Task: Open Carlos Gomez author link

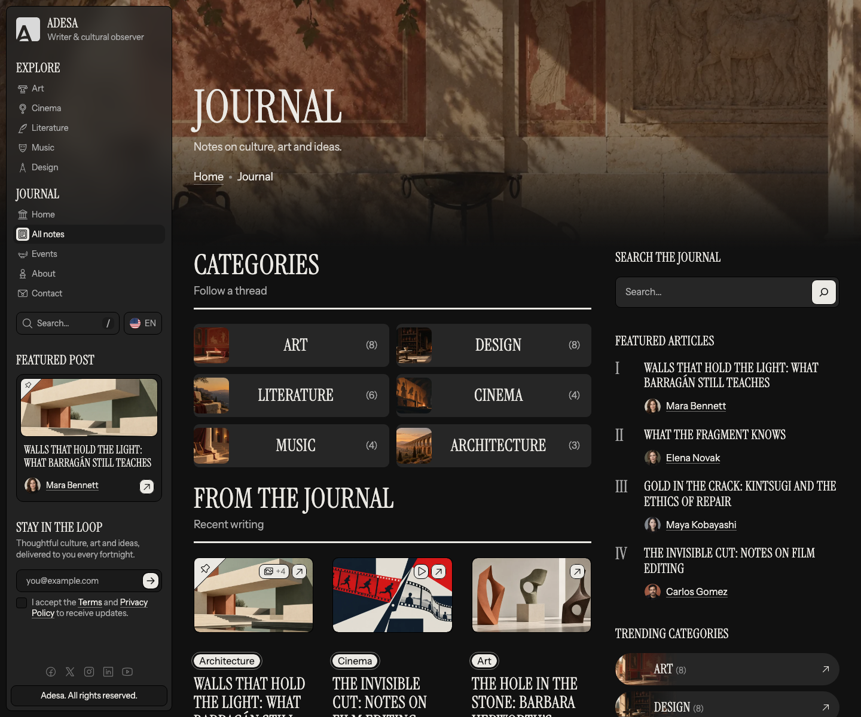Action: (697, 592)
